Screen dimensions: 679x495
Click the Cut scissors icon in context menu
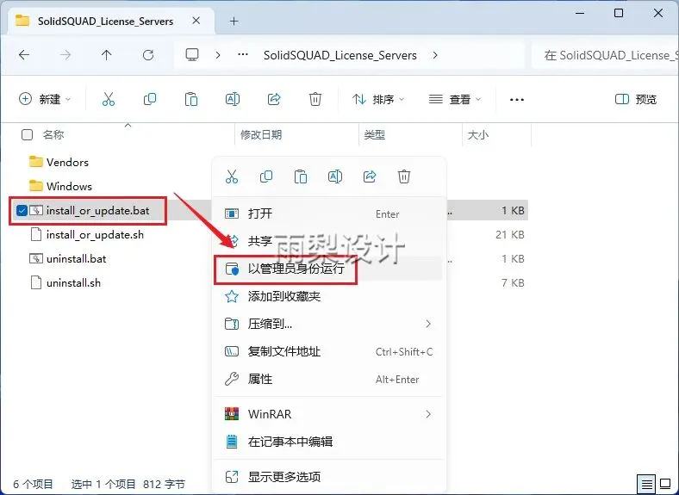[232, 176]
